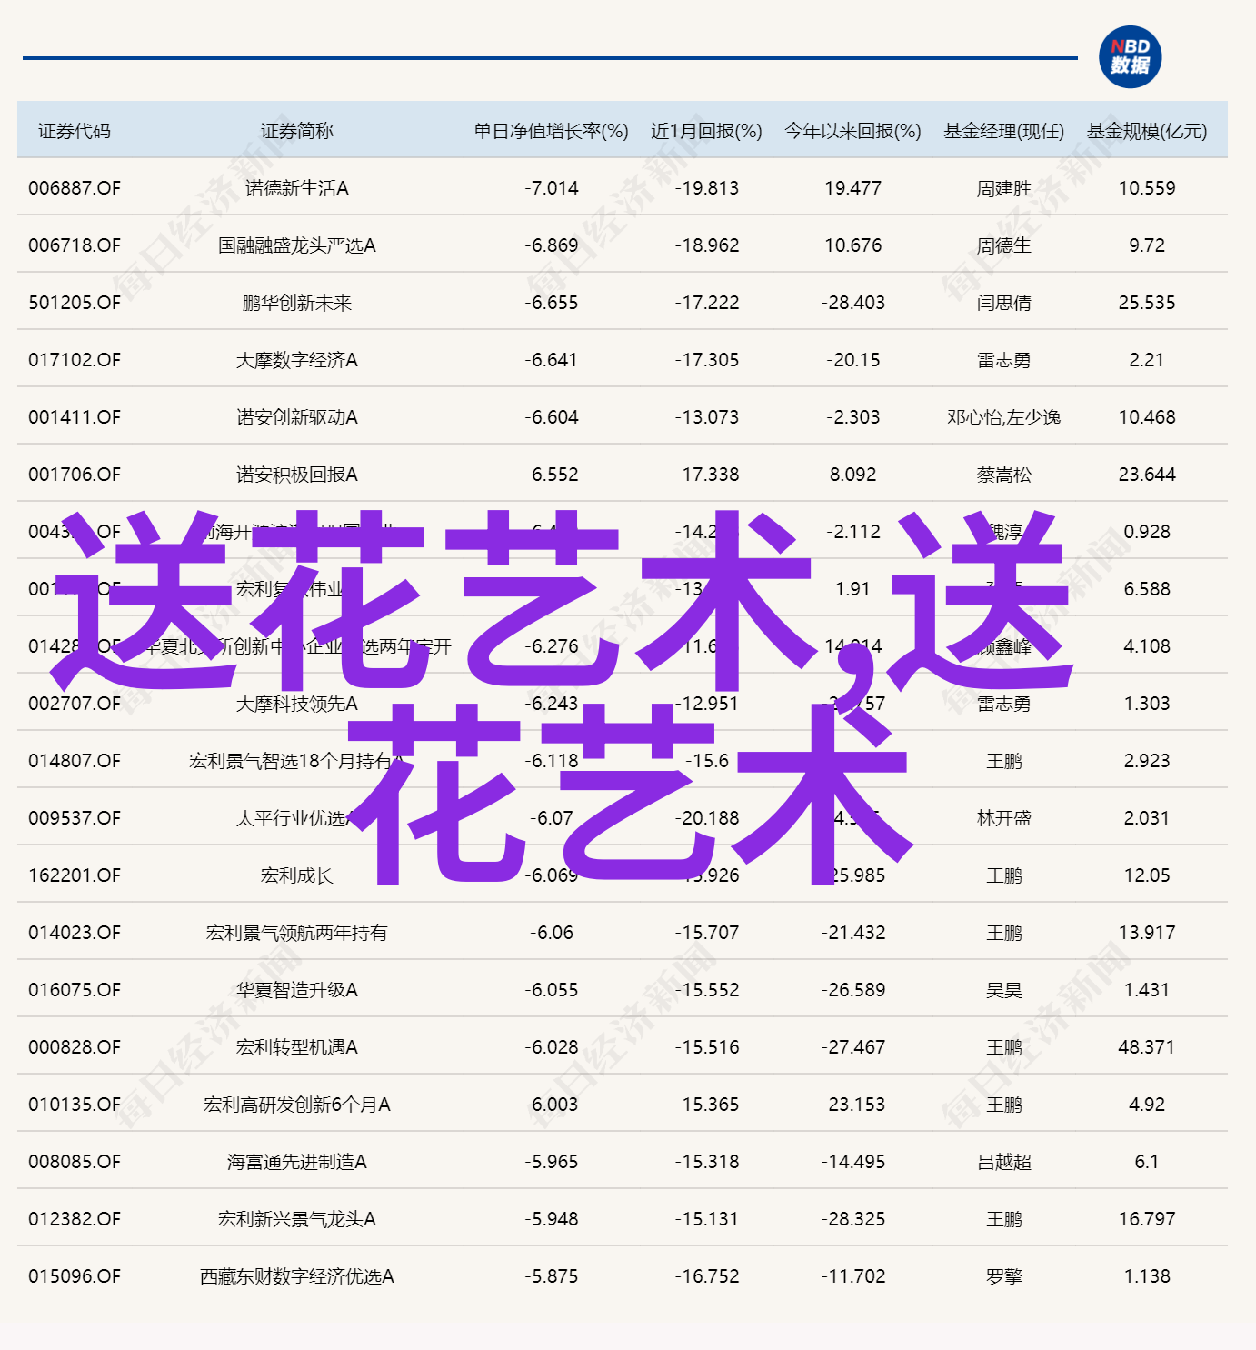The width and height of the screenshot is (1256, 1350).
Task: Click fund size 48.371
Action: [1147, 1047]
